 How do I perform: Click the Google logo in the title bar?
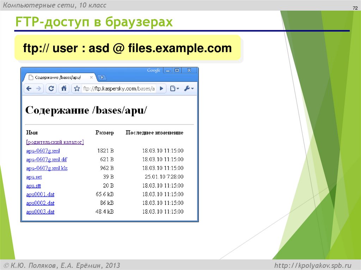point(154,70)
